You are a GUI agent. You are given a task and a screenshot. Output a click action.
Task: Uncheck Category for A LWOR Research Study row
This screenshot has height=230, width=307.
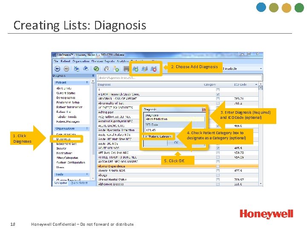click(218, 94)
